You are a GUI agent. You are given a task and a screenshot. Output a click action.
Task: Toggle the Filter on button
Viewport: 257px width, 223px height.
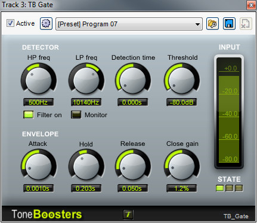pyautogui.click(x=29, y=115)
